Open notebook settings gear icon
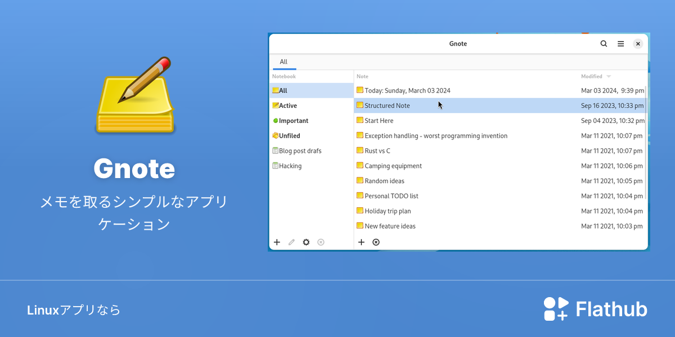 tap(306, 242)
